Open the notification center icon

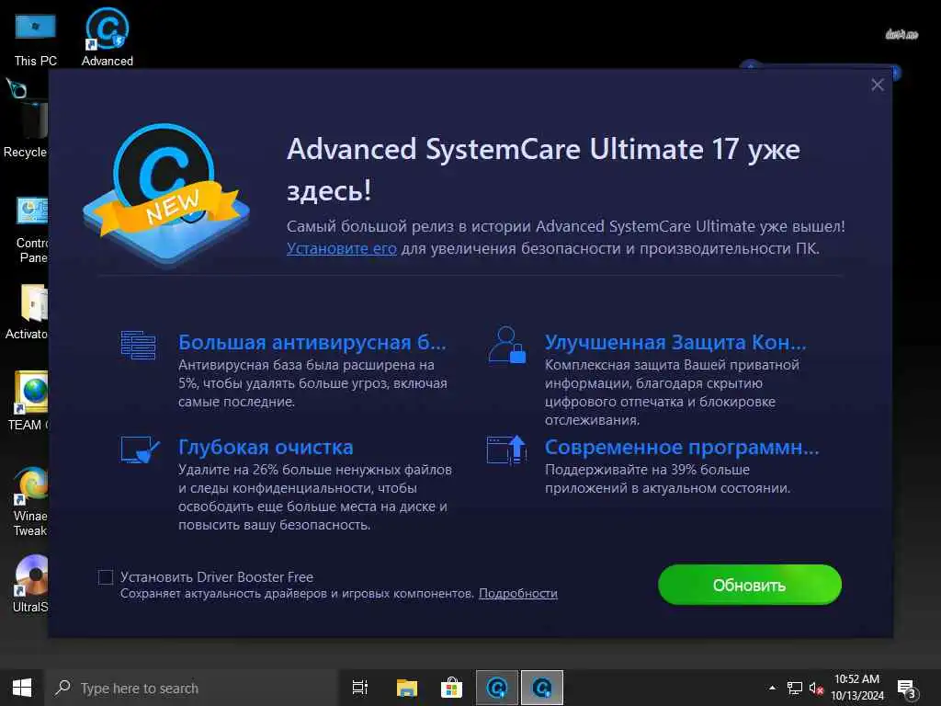[907, 689]
